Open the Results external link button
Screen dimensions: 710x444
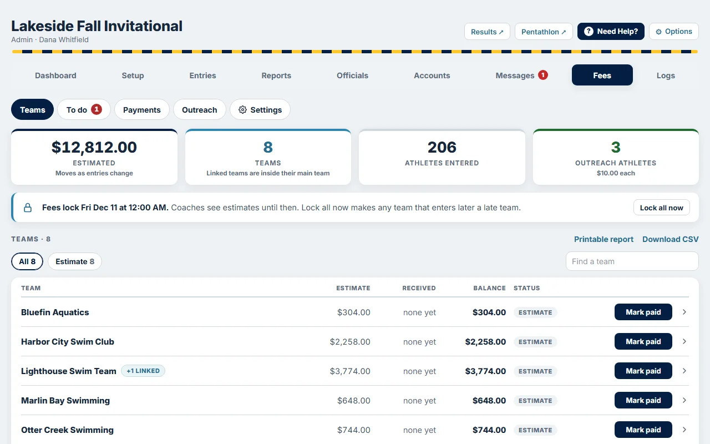click(488, 32)
